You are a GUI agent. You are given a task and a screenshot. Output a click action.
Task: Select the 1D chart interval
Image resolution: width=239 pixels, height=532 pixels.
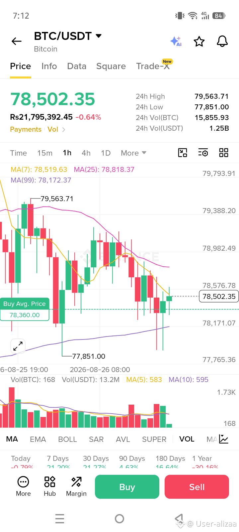coord(106,153)
